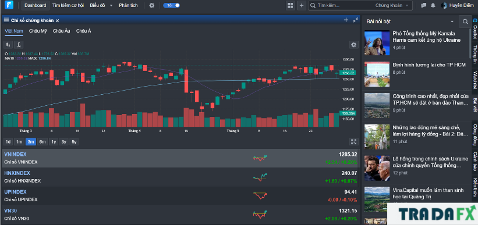Click the UPINDEX sparkline mini chart
This screenshot has width=478, height=225.
[260, 195]
